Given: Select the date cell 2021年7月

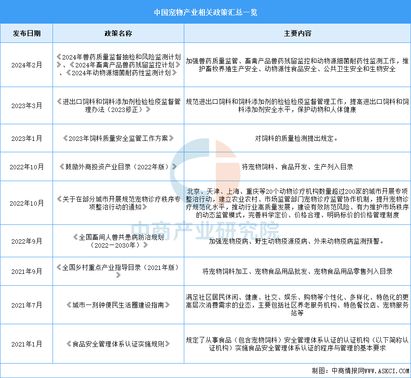Looking at the screenshot, I should pos(26,305).
